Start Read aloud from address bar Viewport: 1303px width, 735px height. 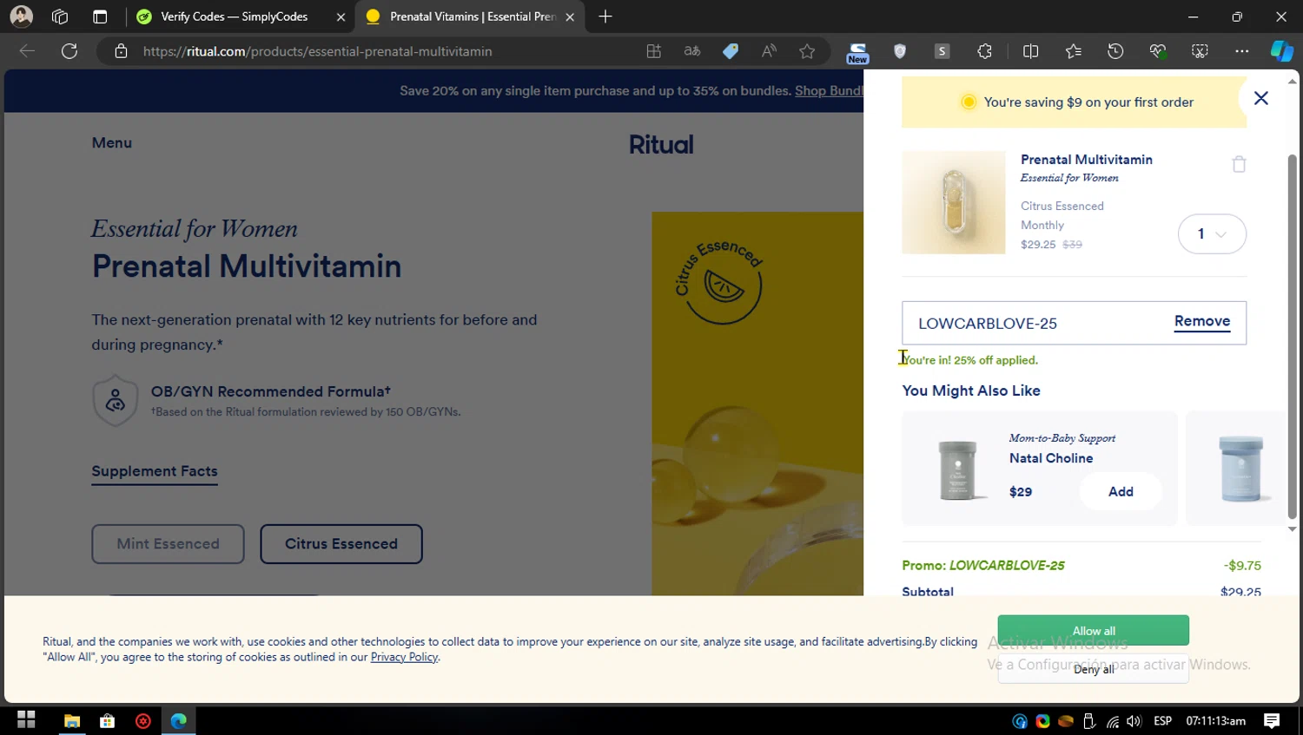point(769,51)
